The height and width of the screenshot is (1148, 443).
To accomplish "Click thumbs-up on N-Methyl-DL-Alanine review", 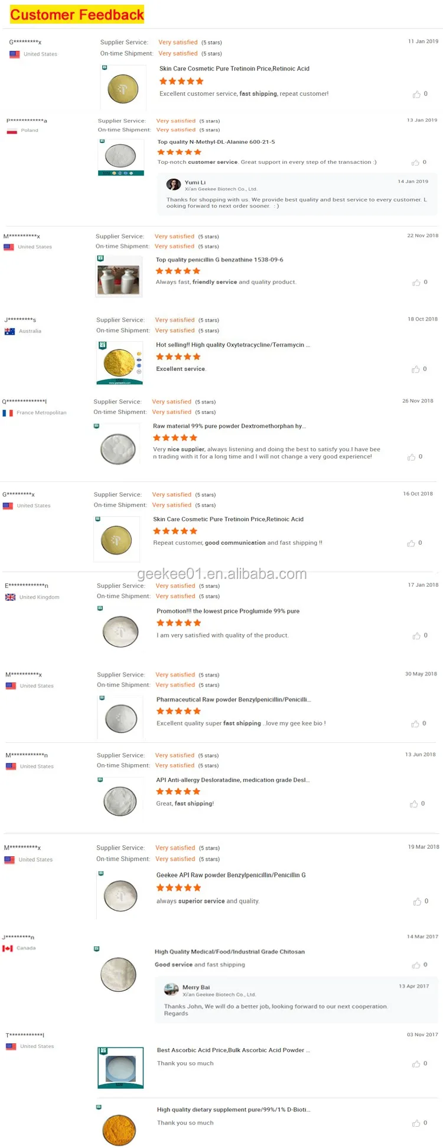I will 416,163.
